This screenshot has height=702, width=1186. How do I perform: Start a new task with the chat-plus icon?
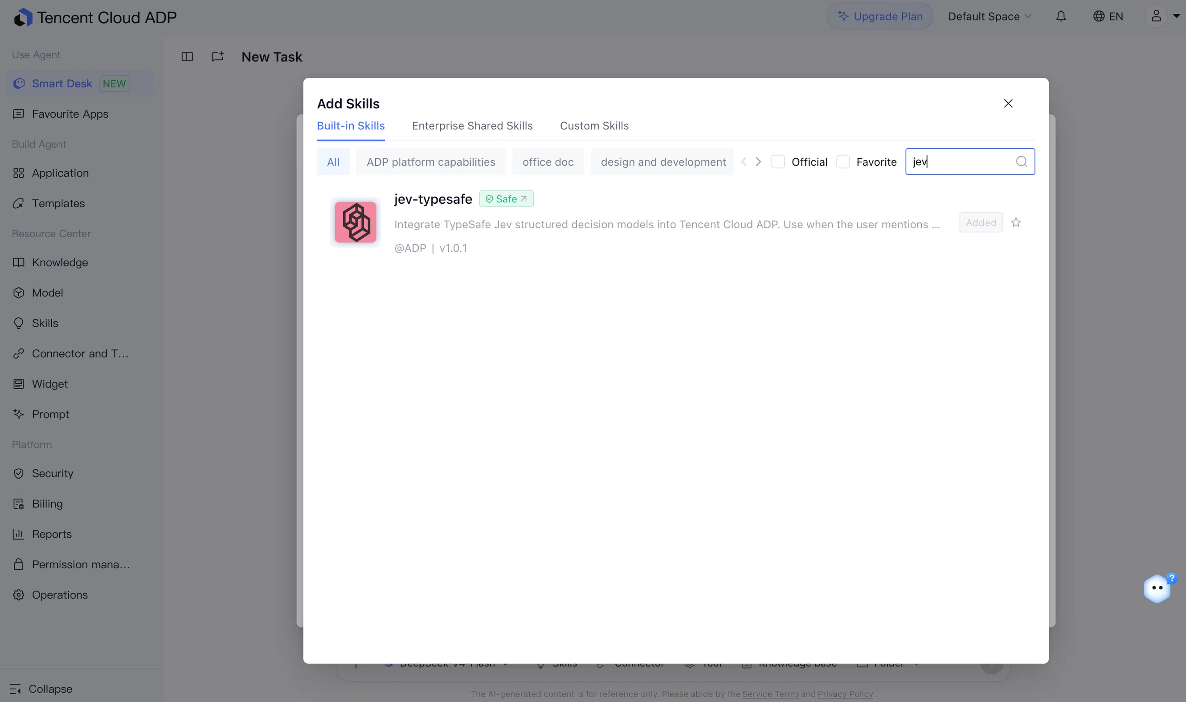coord(217,57)
